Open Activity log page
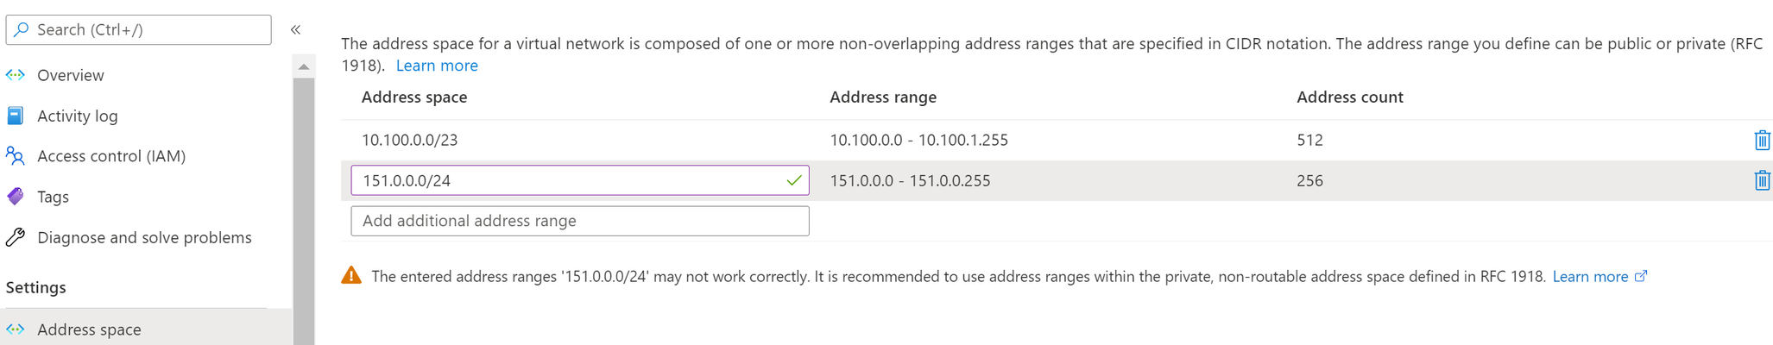 point(78,116)
